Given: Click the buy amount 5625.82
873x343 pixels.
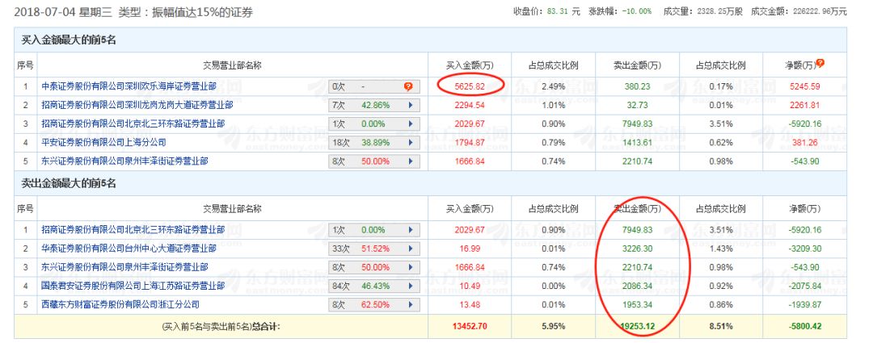Looking at the screenshot, I should [x=470, y=86].
